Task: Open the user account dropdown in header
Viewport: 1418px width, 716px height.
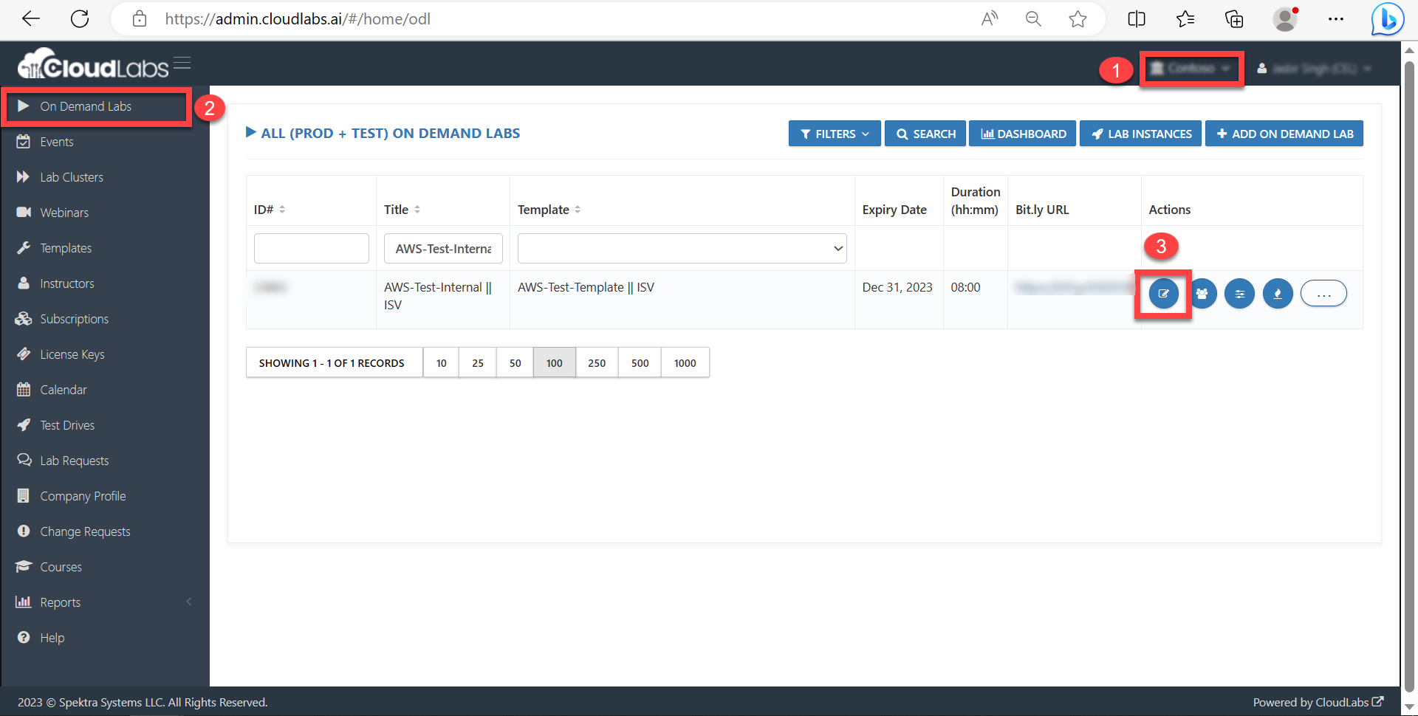Action: (1315, 69)
